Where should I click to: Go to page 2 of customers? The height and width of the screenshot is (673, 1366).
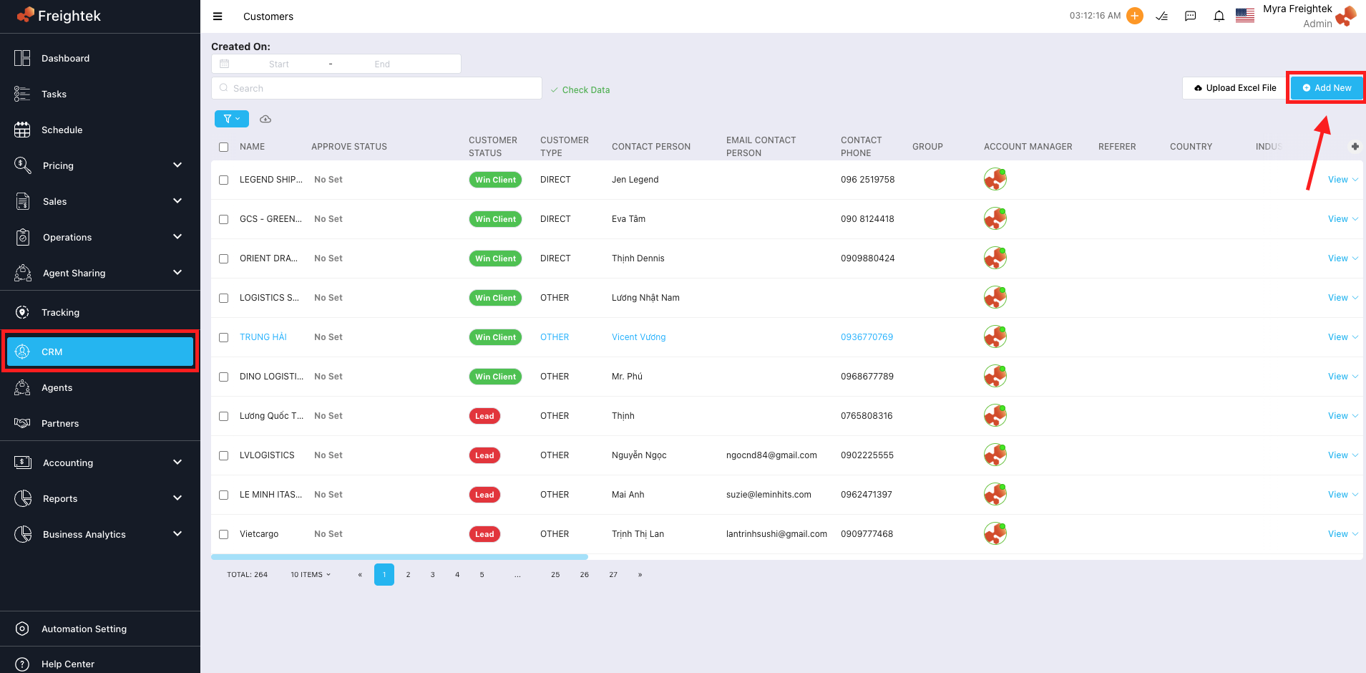point(408,575)
